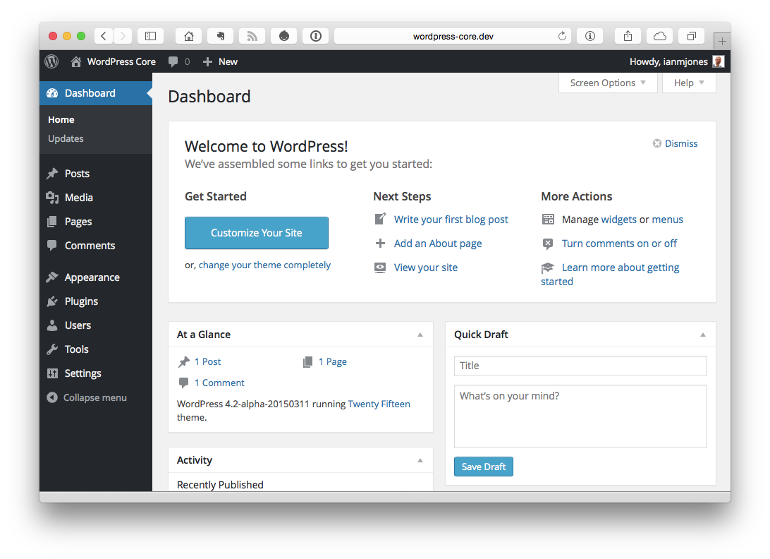Open the Screen Options dropdown
Viewport: 770px width, 559px height.
click(607, 83)
